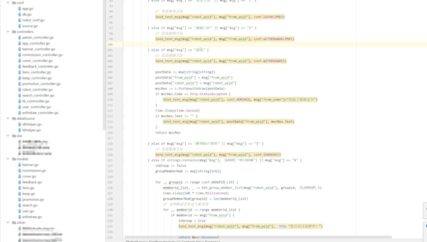This screenshot has height=242, width=427.
Task: Collapse the dataSource folder arrow
Action: 8,118
